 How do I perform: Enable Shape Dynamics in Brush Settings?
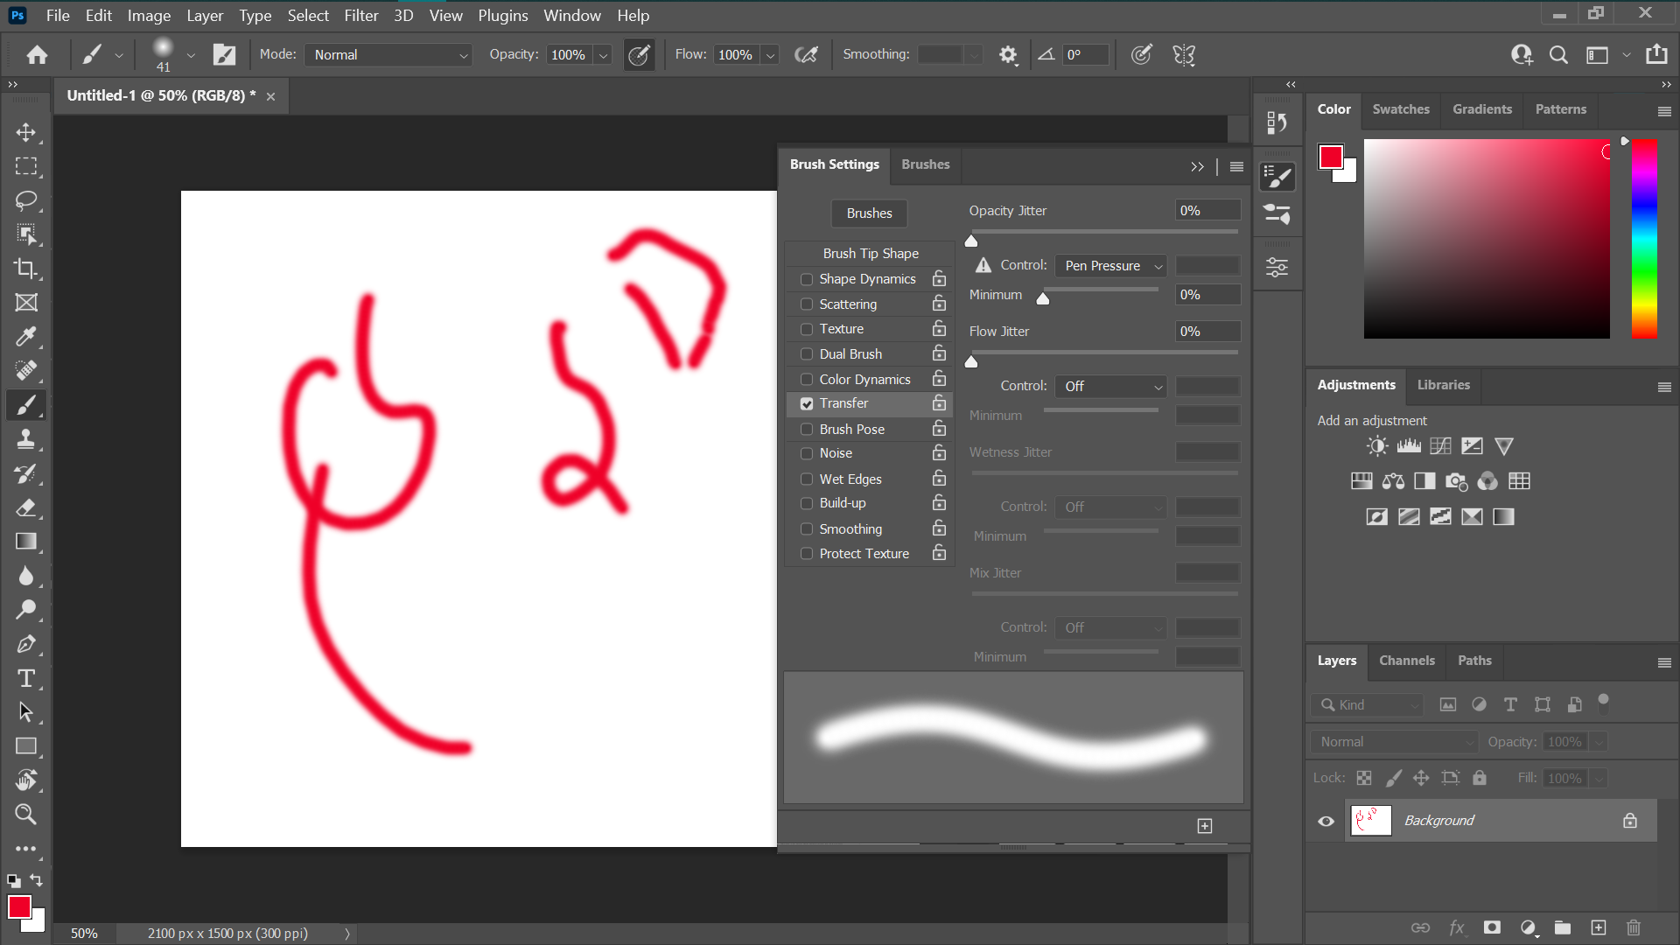click(x=806, y=278)
